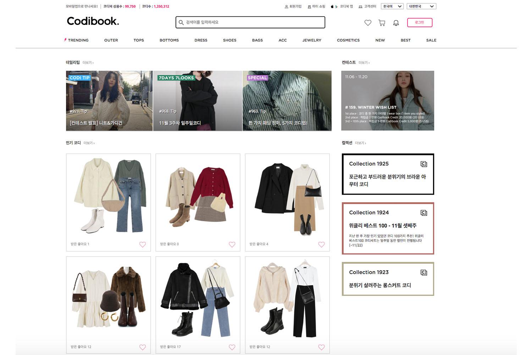Click the 고객센터 customer service icon
The height and width of the screenshot is (355, 532).
pyautogui.click(x=360, y=6)
